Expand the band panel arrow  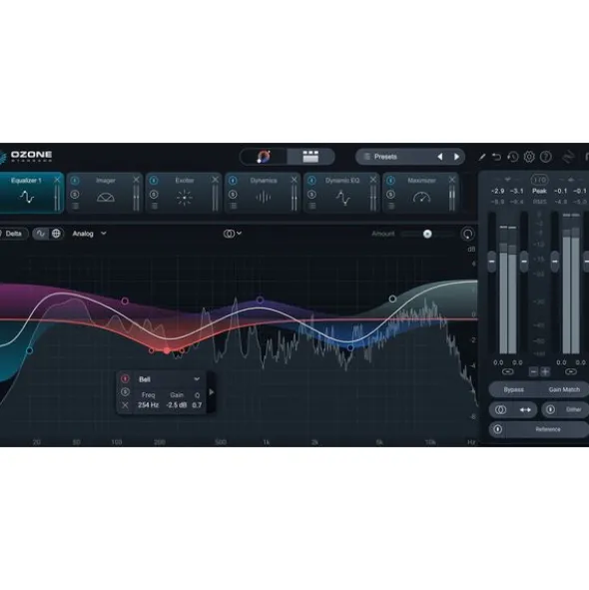click(212, 392)
